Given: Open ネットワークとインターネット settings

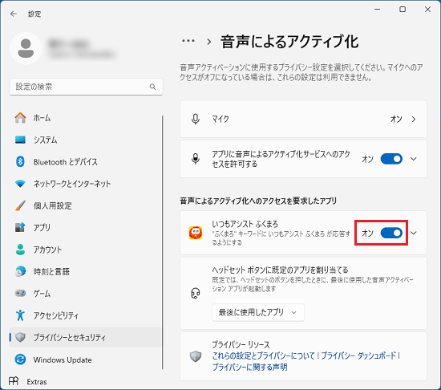Looking at the screenshot, I should pyautogui.click(x=86, y=184).
